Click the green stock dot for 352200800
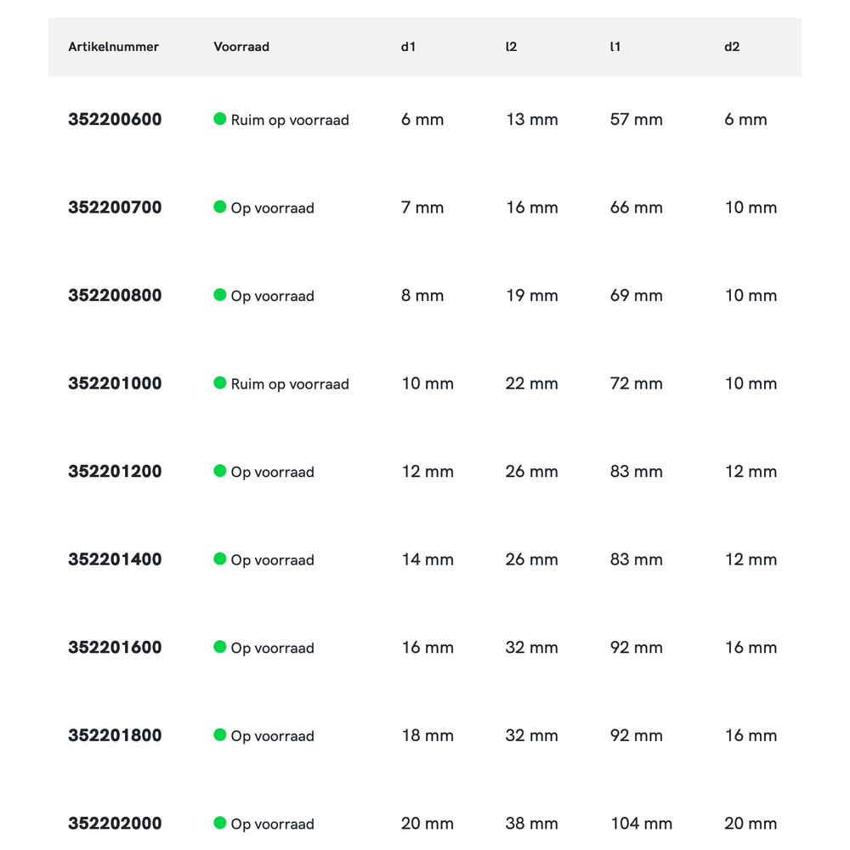Screen dimensions: 850x850 pos(220,295)
